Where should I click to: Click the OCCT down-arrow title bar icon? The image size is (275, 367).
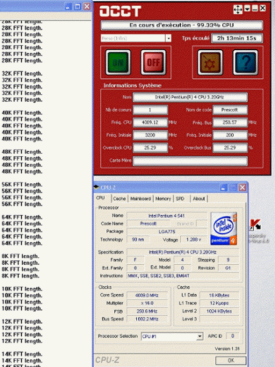247,9
